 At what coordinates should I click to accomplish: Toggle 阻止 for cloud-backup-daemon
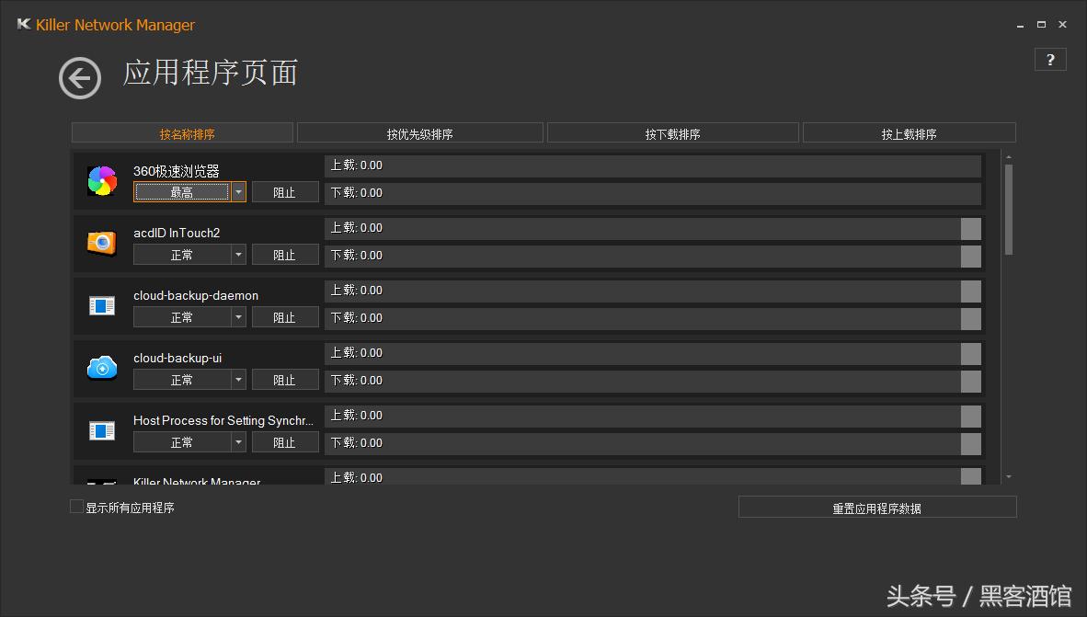(x=285, y=316)
